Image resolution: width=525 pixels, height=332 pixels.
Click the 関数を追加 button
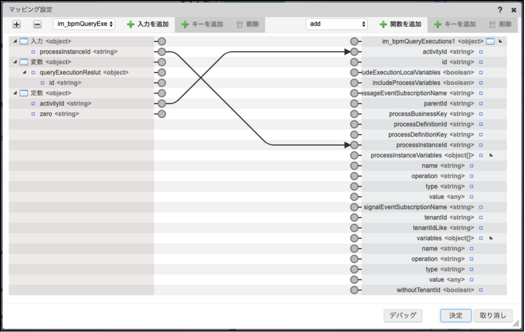click(x=400, y=24)
